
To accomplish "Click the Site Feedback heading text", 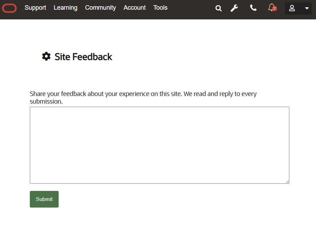I will click(x=83, y=57).
